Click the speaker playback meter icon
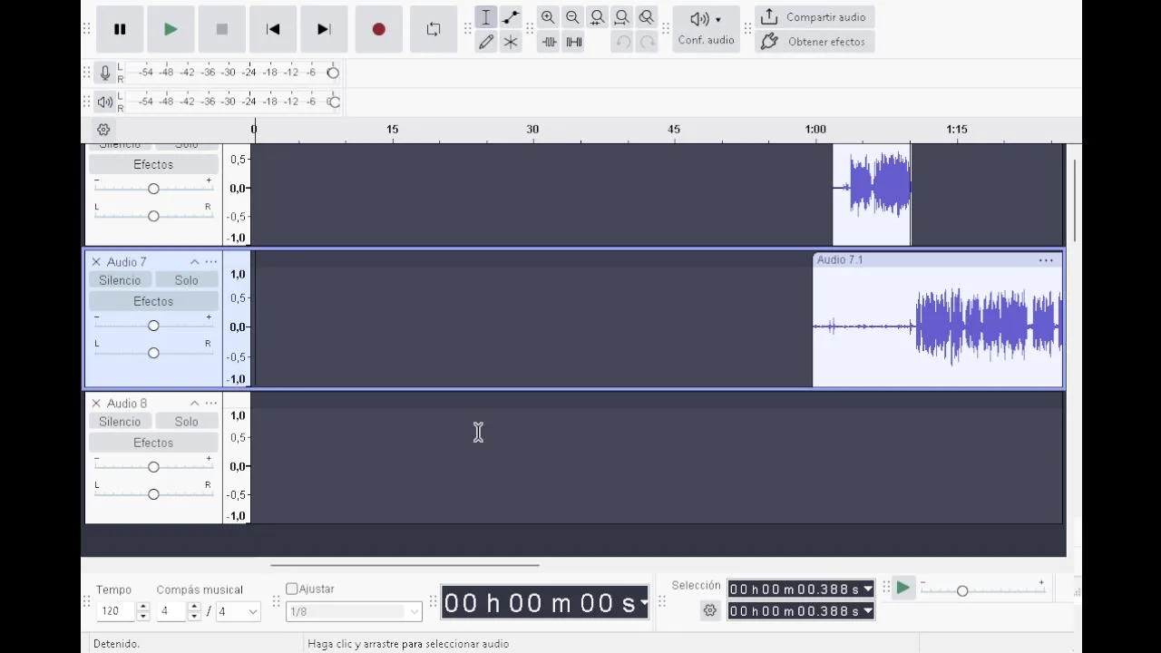 (x=105, y=102)
